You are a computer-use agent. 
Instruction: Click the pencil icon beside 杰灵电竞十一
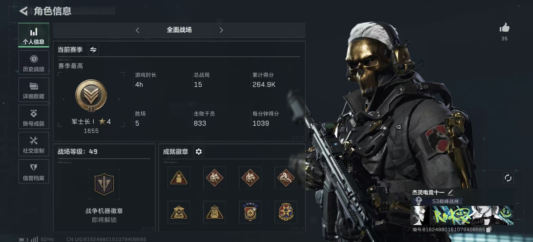(x=450, y=192)
